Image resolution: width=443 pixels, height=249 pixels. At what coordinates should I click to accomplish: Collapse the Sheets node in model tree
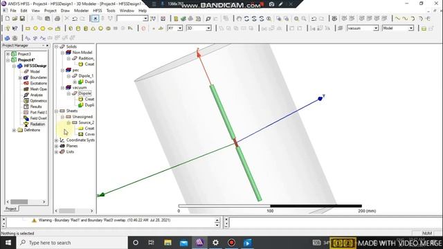[x=56, y=111]
